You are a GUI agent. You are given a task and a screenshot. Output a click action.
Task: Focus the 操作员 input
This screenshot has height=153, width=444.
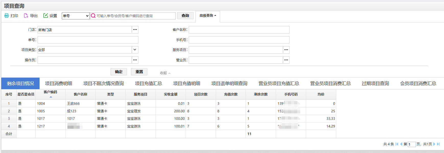[x=85, y=60]
